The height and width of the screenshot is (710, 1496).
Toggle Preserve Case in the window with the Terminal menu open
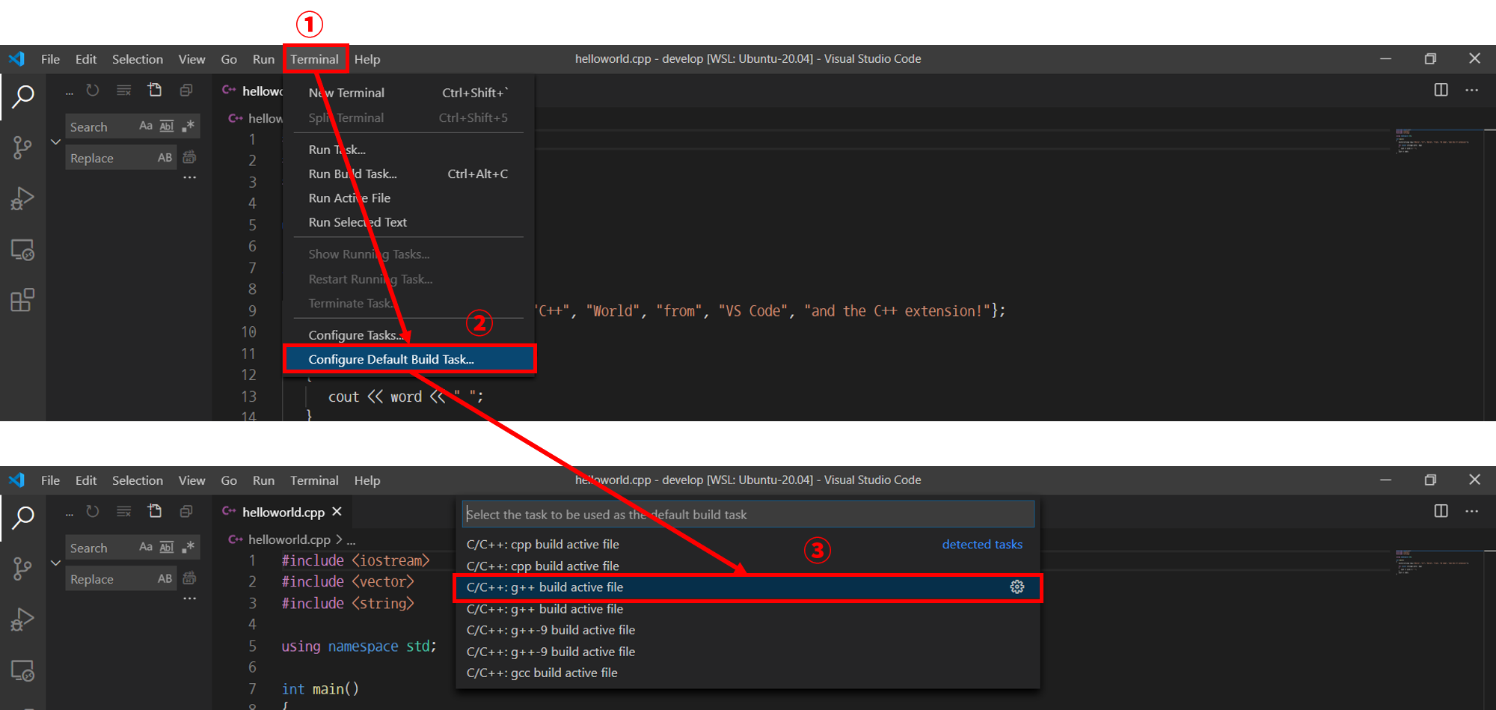point(165,157)
